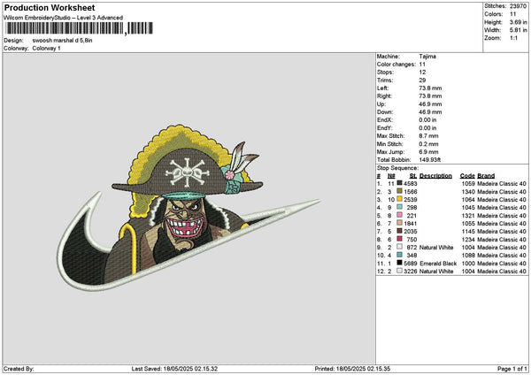Click the black swatch in stop 11
Viewport: 531px width, 375px height.
(400, 263)
